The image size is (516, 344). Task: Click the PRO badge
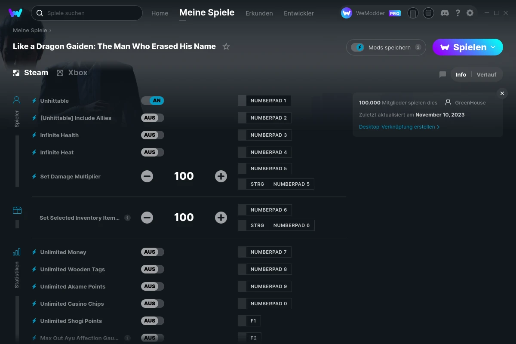(395, 13)
